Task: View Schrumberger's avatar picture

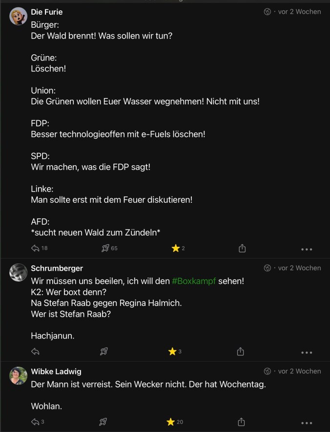Action: point(18,272)
